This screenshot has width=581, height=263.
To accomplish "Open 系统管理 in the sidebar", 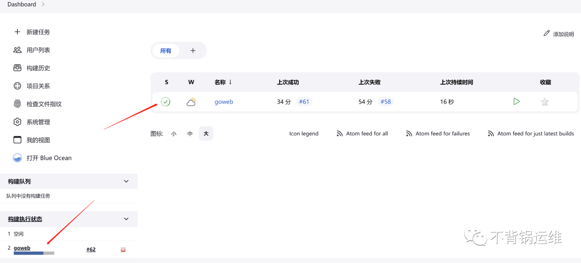I will (38, 122).
